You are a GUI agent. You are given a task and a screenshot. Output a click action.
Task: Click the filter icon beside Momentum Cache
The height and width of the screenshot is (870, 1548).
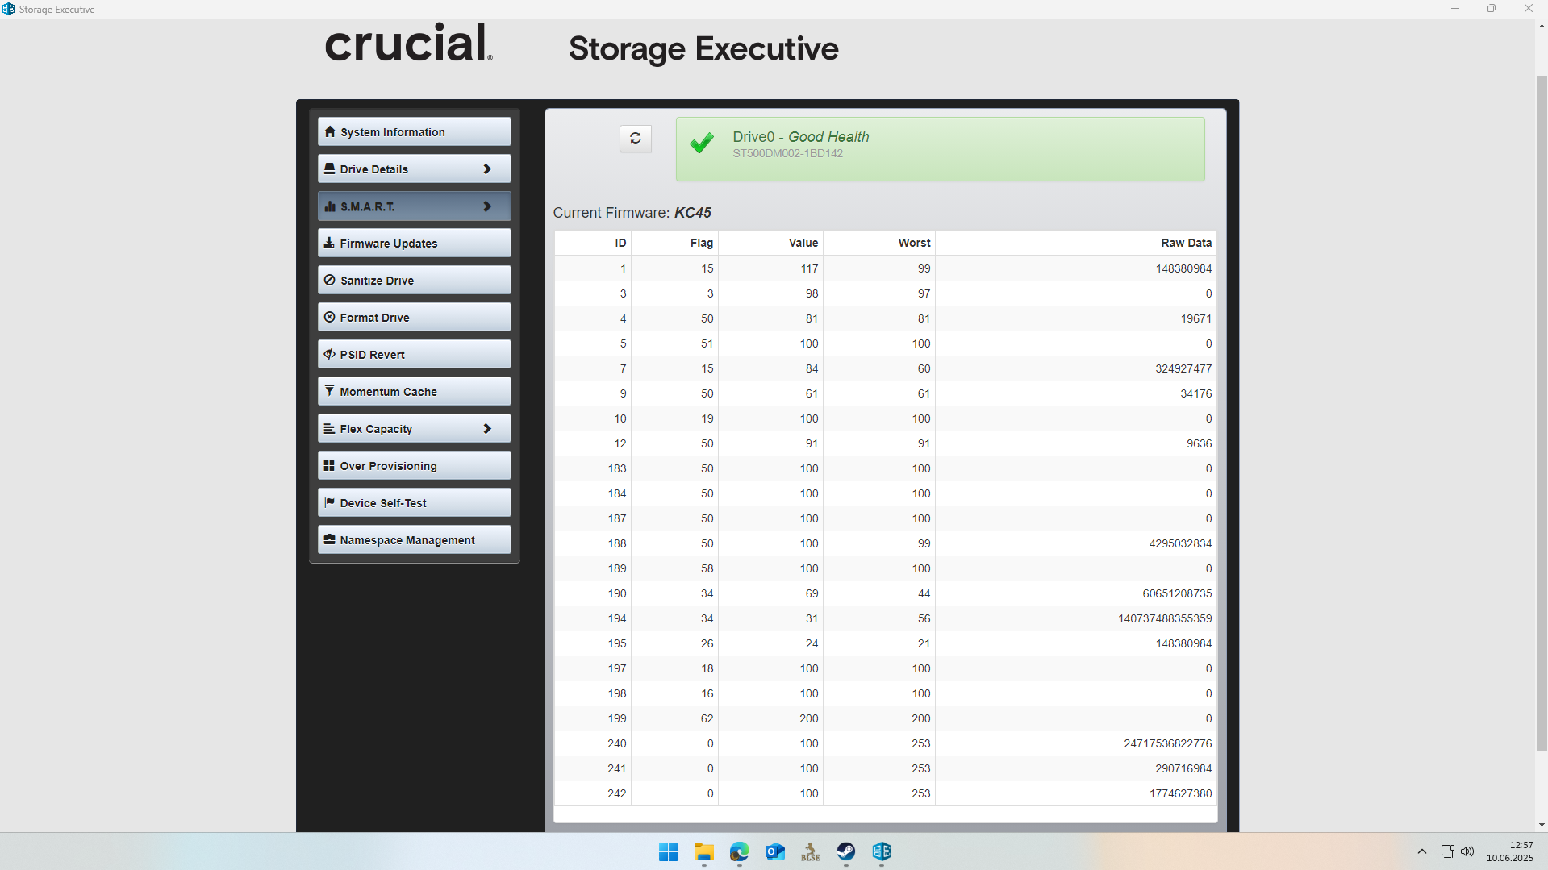click(329, 391)
